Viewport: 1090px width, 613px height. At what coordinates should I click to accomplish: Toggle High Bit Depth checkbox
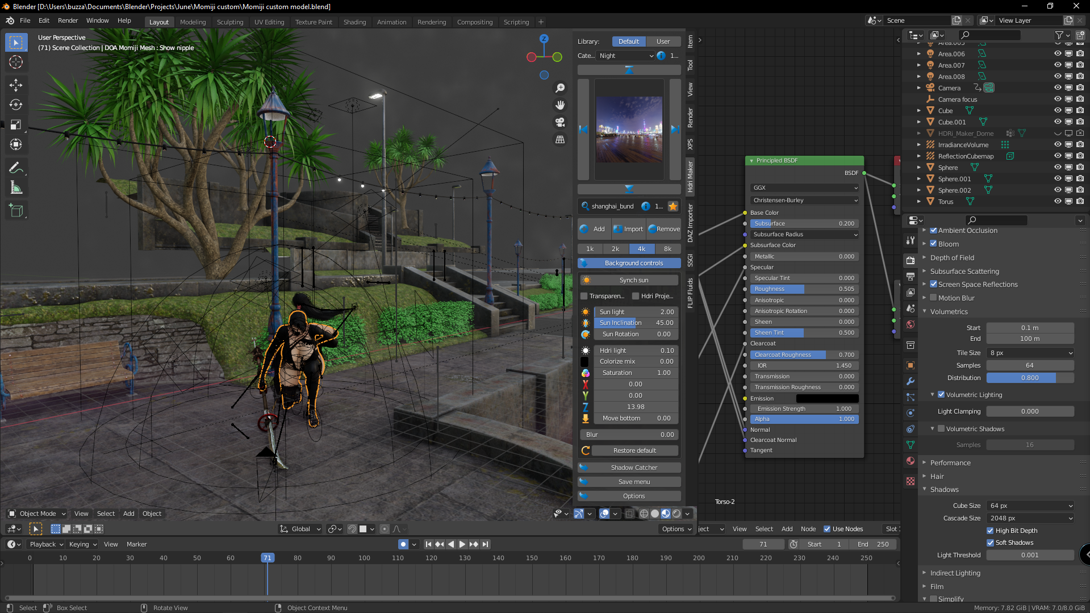point(991,531)
